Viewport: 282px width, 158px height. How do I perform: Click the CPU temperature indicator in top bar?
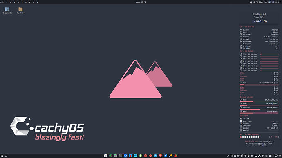pos(141,2)
